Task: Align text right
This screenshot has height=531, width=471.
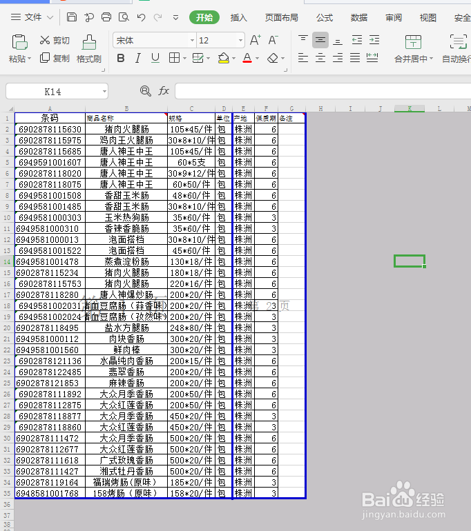Action: pos(338,58)
